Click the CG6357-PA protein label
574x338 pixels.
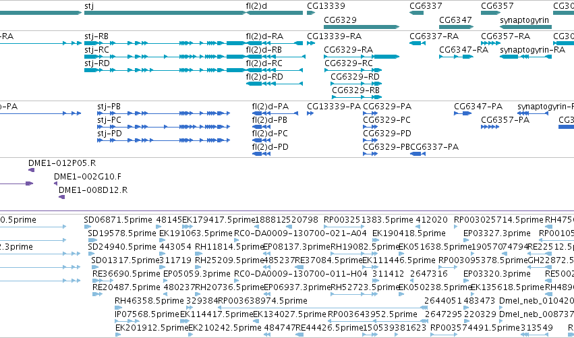coord(505,120)
